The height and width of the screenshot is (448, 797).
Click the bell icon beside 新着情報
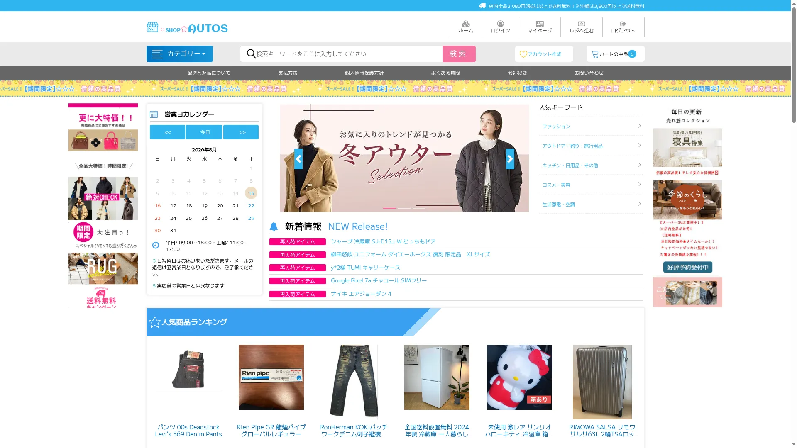coord(274,226)
